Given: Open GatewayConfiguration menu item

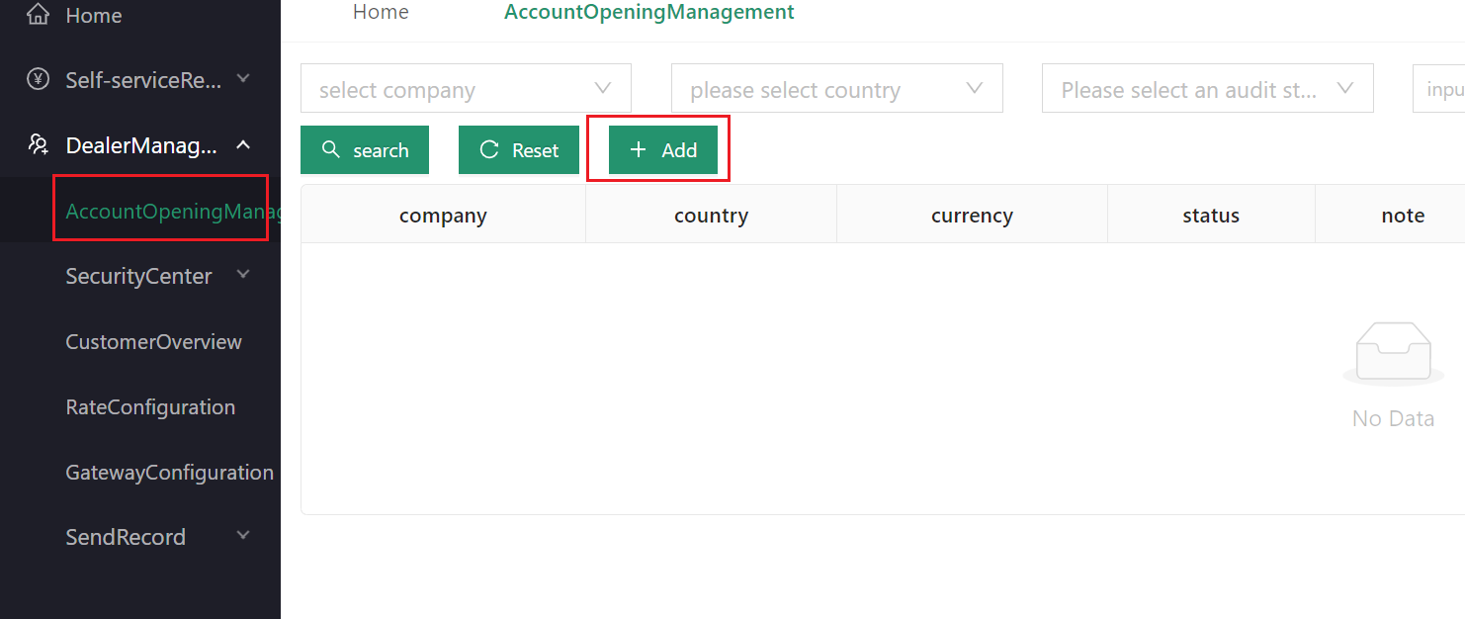Looking at the screenshot, I should tap(169, 472).
